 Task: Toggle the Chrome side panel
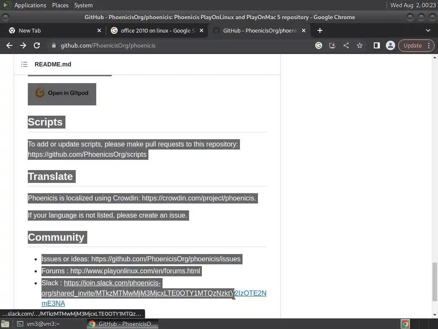376,45
